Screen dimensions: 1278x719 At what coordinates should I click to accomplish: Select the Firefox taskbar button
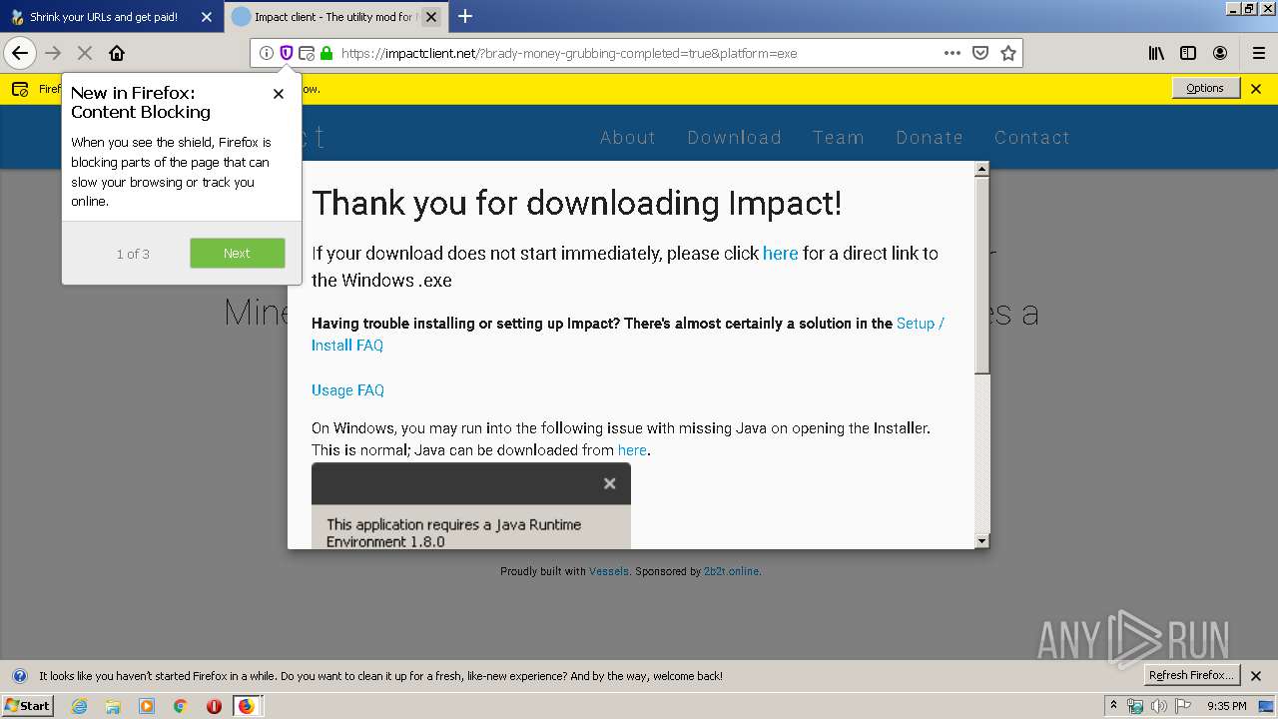click(247, 706)
